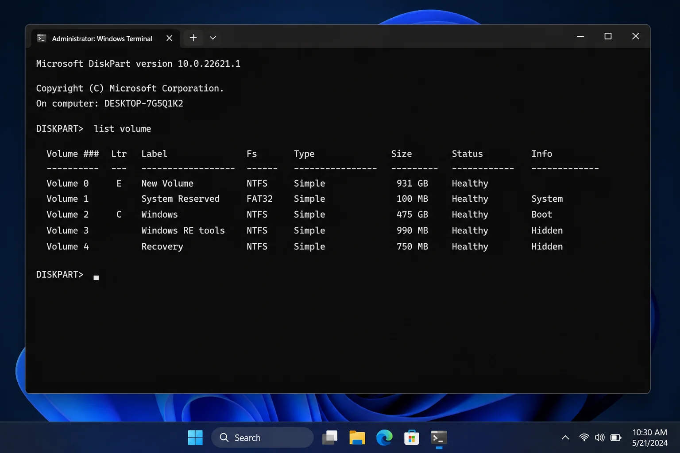
Task: Click the 'Size' column header
Action: 401,154
